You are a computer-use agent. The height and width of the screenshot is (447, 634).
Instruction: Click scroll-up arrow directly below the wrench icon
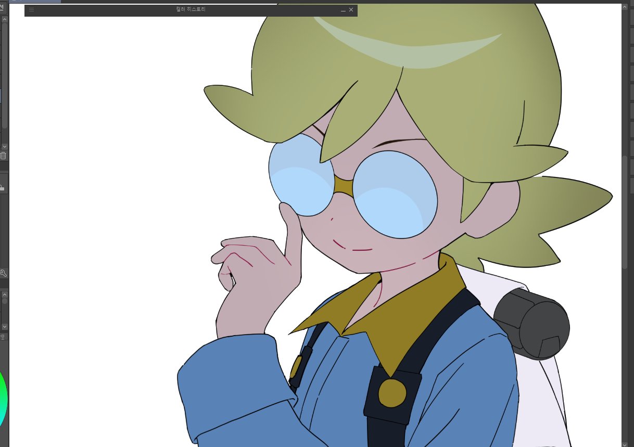click(x=5, y=294)
